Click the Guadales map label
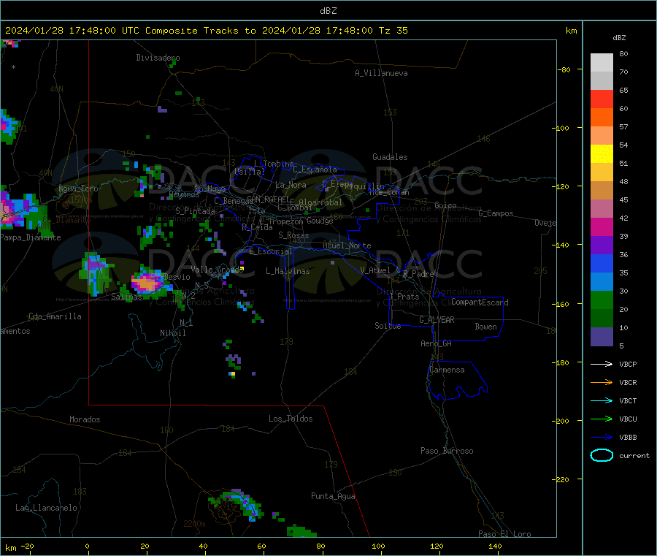657x556 pixels. pyautogui.click(x=390, y=157)
